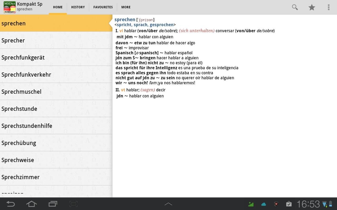Choose 'Sprechmuschel' from the list
The height and width of the screenshot is (210, 337).
point(56,91)
